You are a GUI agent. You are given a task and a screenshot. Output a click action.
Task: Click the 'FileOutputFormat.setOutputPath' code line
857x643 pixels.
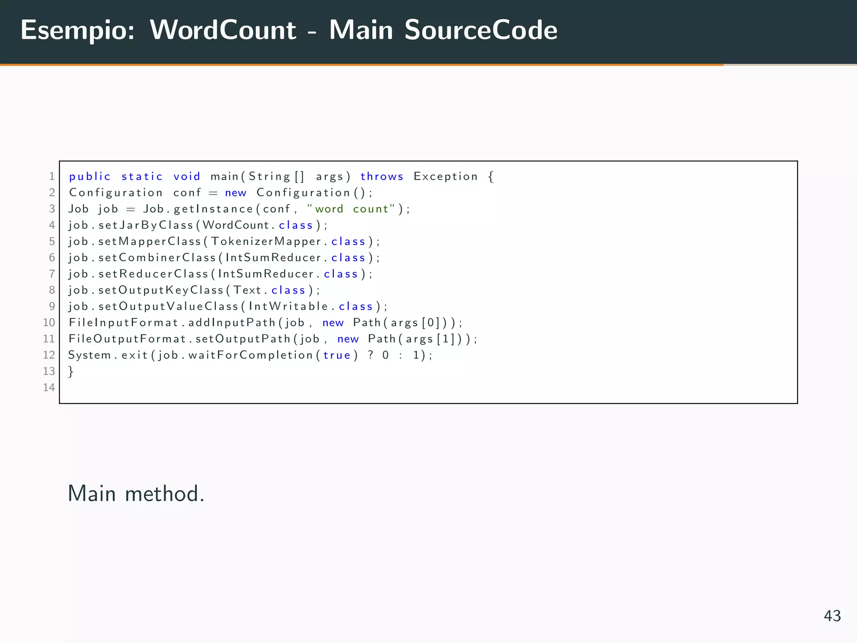tap(273, 339)
